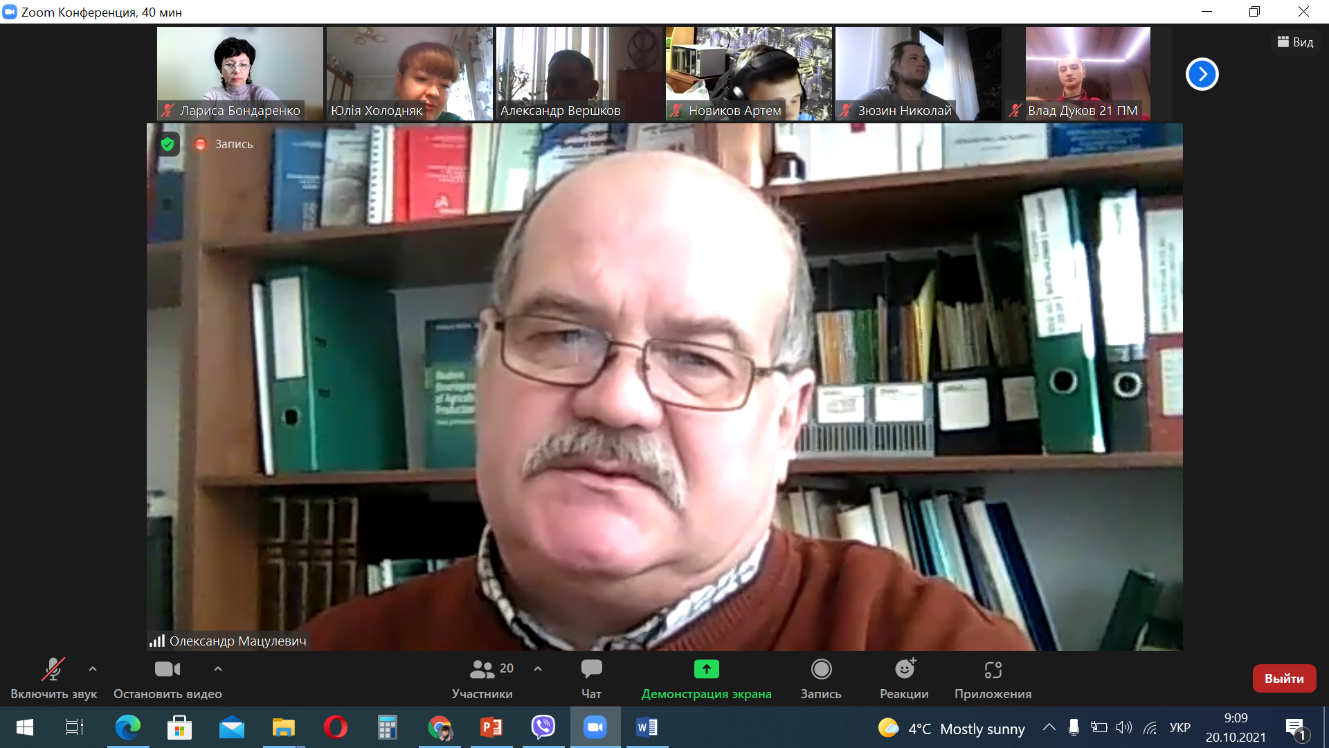Open the Reactions (Реакции) menu
1329x748 pixels.
pos(904,670)
